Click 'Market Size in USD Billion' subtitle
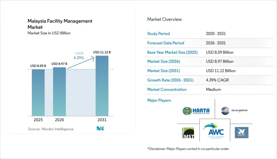The height and width of the screenshot is (159, 277). point(49,33)
